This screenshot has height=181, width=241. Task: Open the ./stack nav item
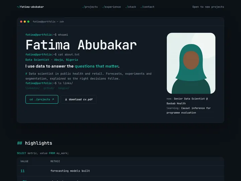(131, 7)
